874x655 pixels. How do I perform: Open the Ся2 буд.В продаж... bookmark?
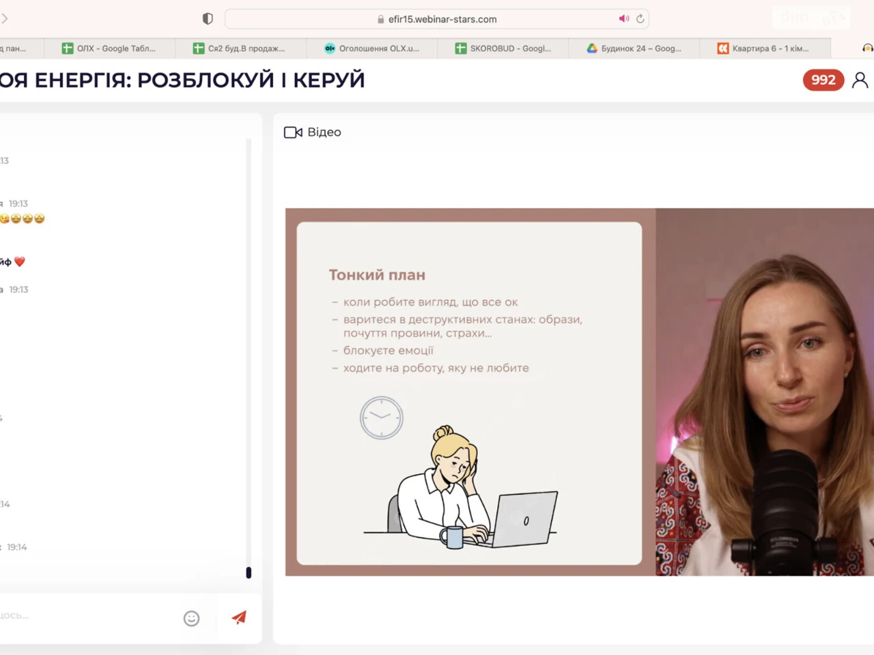[x=240, y=48]
